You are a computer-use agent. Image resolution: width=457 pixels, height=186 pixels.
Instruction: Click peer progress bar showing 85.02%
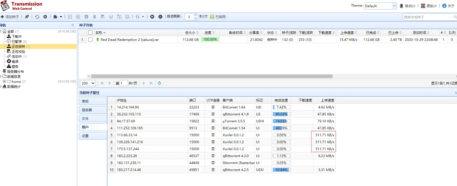point(281,114)
